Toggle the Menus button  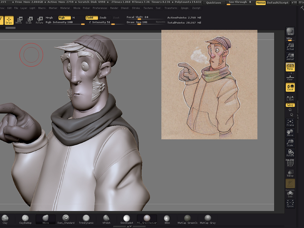[x=261, y=3]
